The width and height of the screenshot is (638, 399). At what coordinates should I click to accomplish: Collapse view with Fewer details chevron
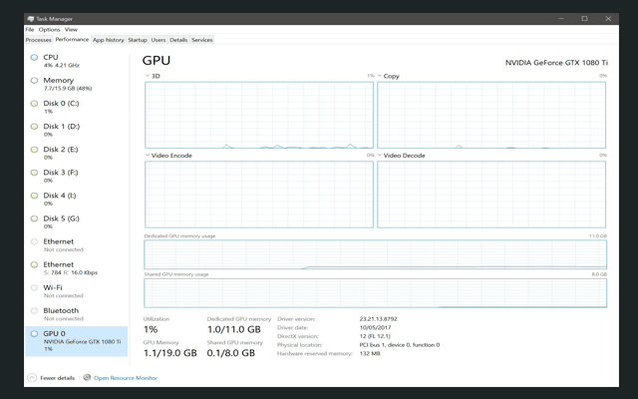coord(32,378)
